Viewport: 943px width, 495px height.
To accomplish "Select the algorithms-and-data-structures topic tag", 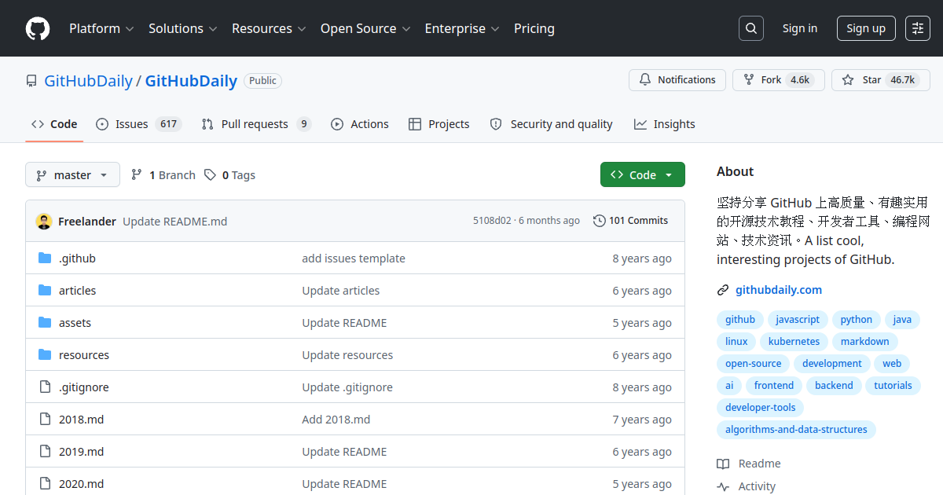I will (x=796, y=430).
